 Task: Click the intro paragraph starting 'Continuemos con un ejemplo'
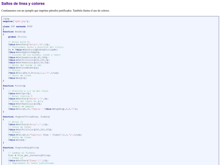(55, 11)
